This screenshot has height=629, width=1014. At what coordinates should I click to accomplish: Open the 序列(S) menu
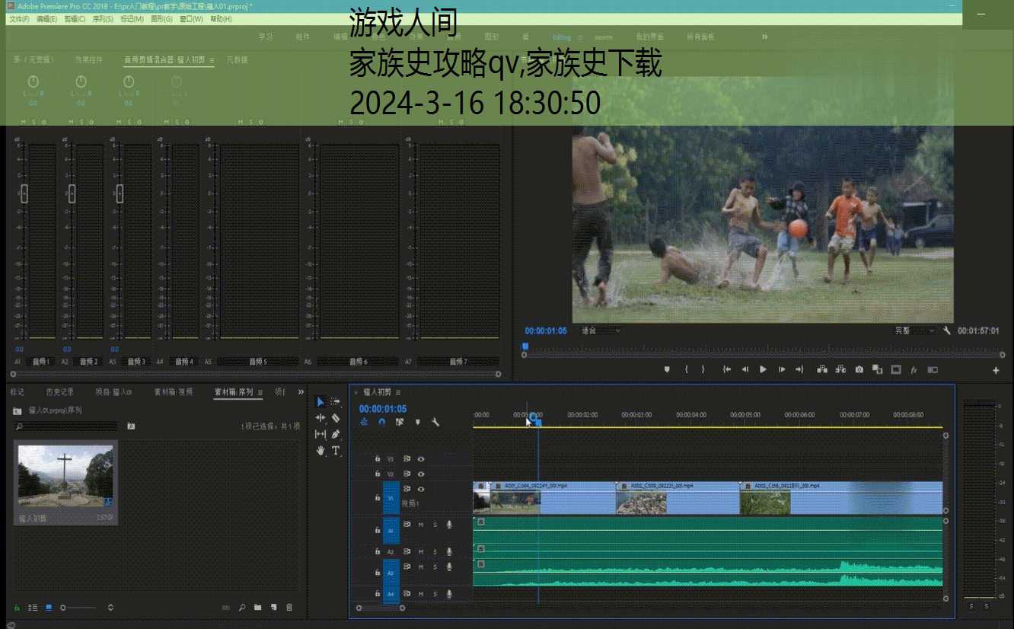point(103,19)
